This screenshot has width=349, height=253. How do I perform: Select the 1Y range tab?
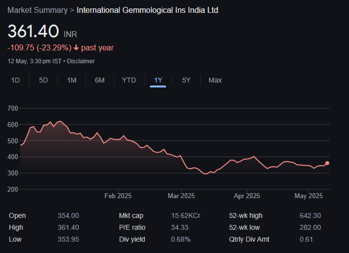(158, 80)
